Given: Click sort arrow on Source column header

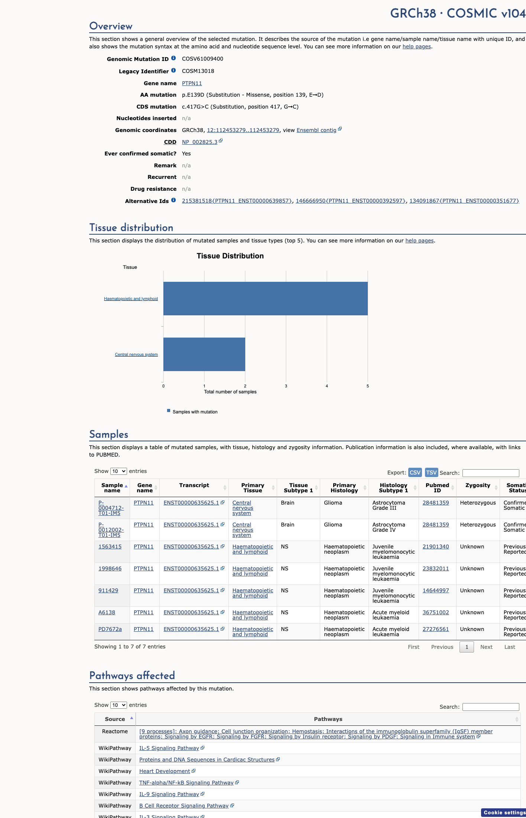Looking at the screenshot, I should pos(131,718).
